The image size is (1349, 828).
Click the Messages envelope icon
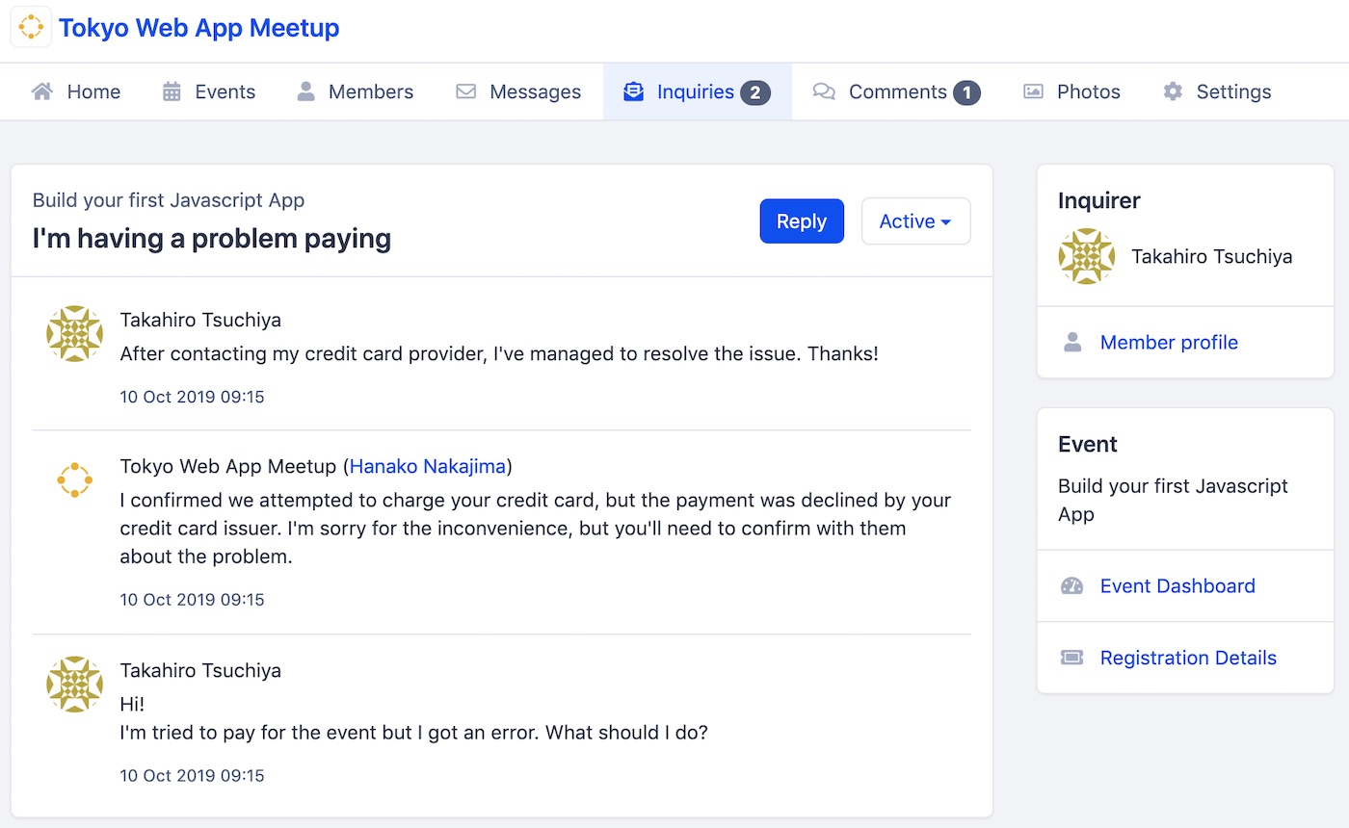point(466,92)
